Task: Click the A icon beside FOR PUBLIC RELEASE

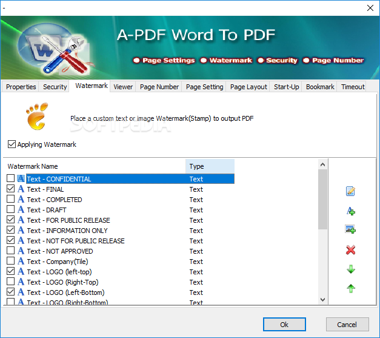Action: point(21,220)
